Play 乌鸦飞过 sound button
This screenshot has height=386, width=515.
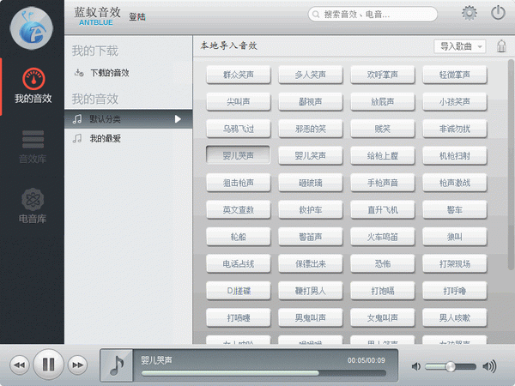tap(239, 129)
